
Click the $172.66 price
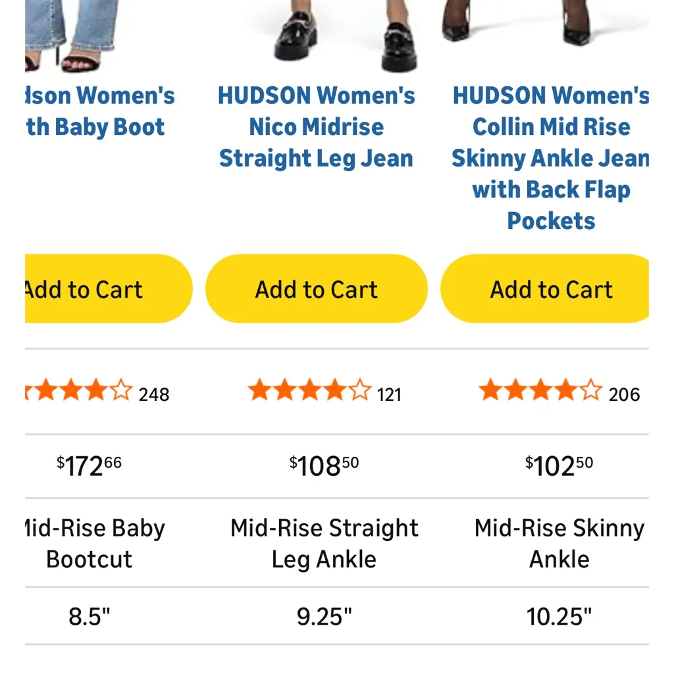coord(90,466)
